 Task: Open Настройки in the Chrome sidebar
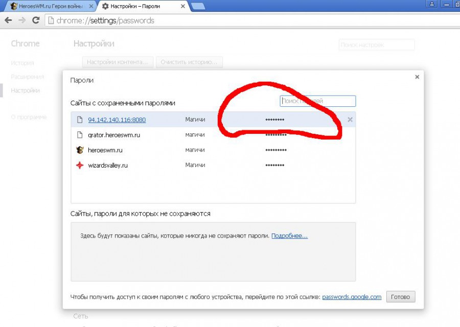point(25,90)
